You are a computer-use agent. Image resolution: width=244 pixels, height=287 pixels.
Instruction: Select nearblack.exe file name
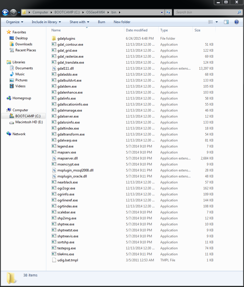pyautogui.click(x=67, y=182)
